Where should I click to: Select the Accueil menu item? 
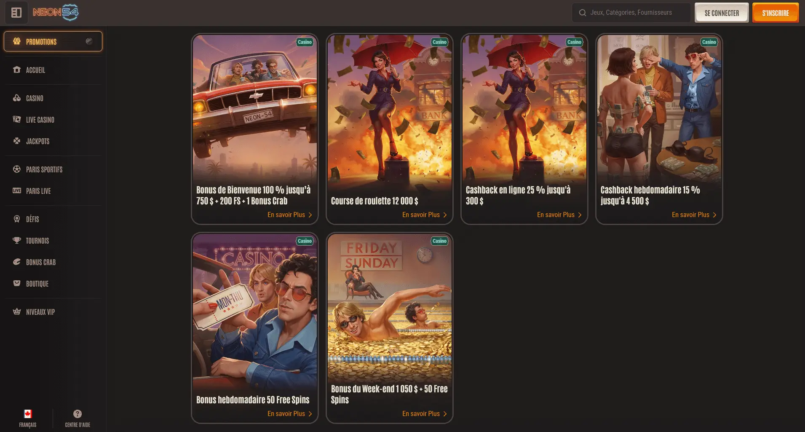point(53,70)
